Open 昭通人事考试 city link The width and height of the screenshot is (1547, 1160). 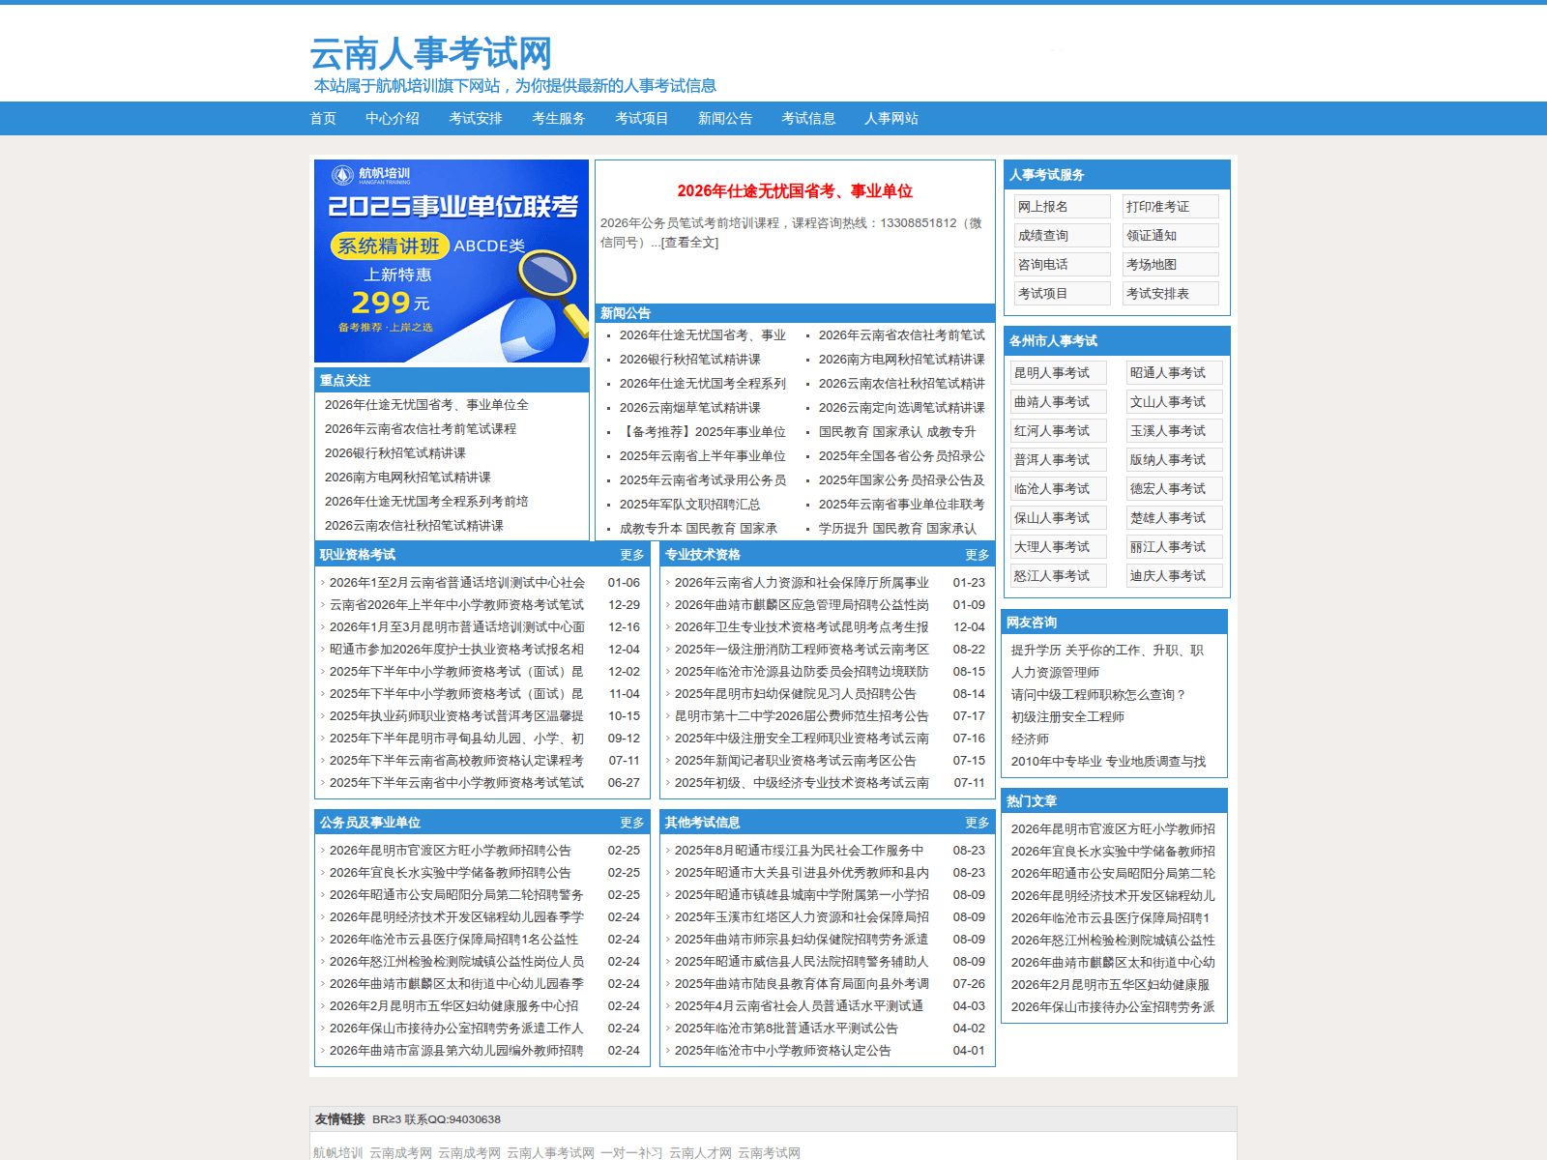[x=1174, y=373]
